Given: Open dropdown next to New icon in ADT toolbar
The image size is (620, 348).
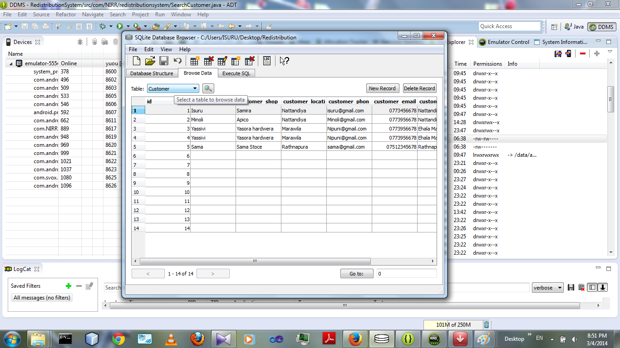Looking at the screenshot, I should (x=16, y=27).
